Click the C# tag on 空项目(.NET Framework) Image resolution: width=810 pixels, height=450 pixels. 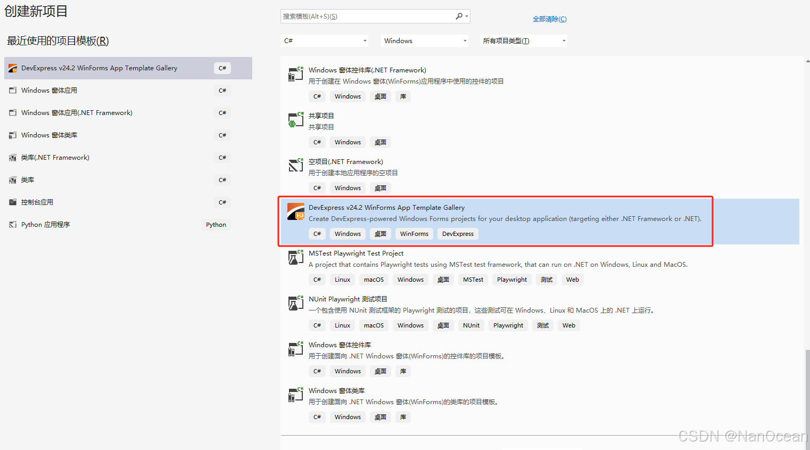317,188
